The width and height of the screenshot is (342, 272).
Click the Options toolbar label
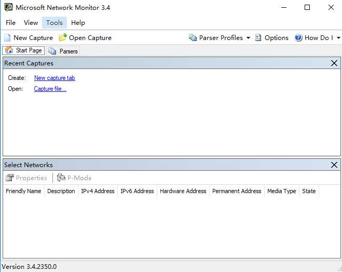pyautogui.click(x=276, y=38)
